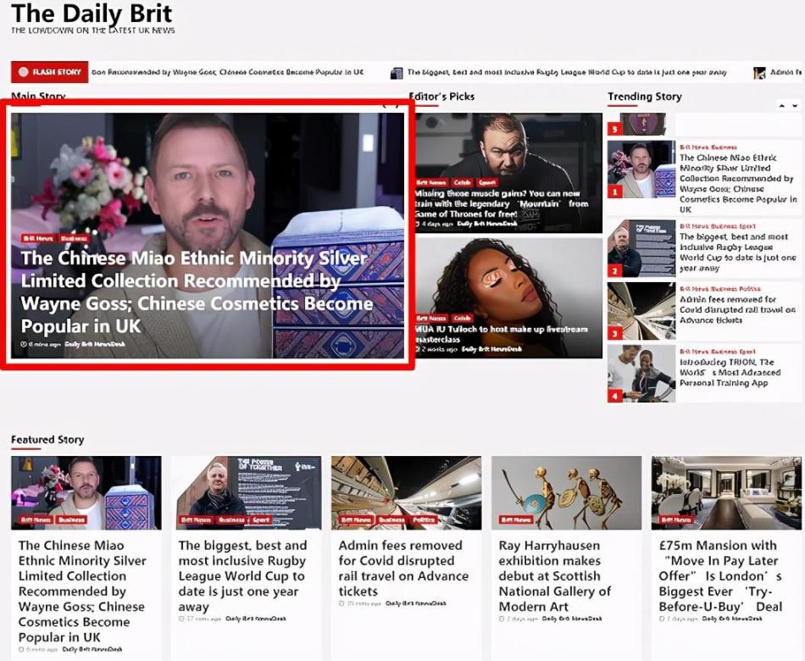
Task: Open Featured rail station thumbnail image
Action: coord(406,492)
